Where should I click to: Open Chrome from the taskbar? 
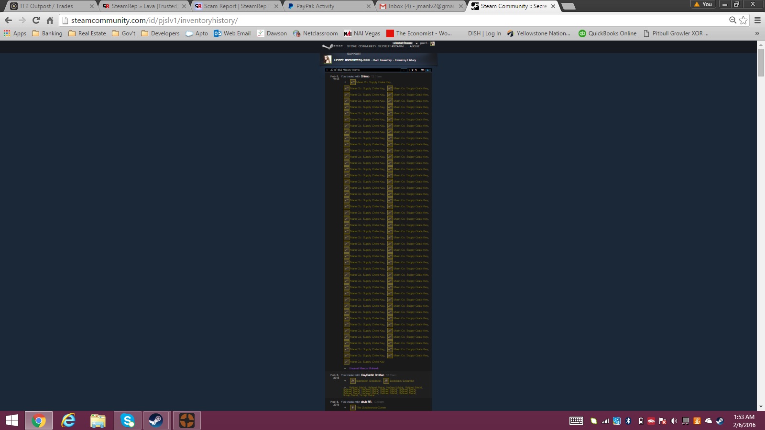[x=39, y=420]
